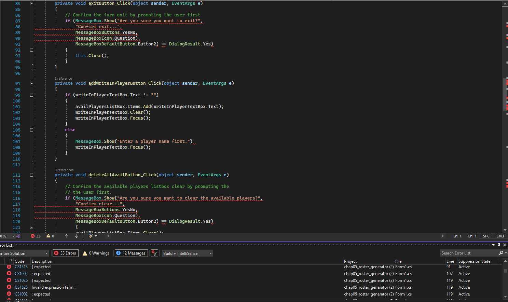This screenshot has width=508, height=302.
Task: Sort errors by Code column
Action: (19, 261)
